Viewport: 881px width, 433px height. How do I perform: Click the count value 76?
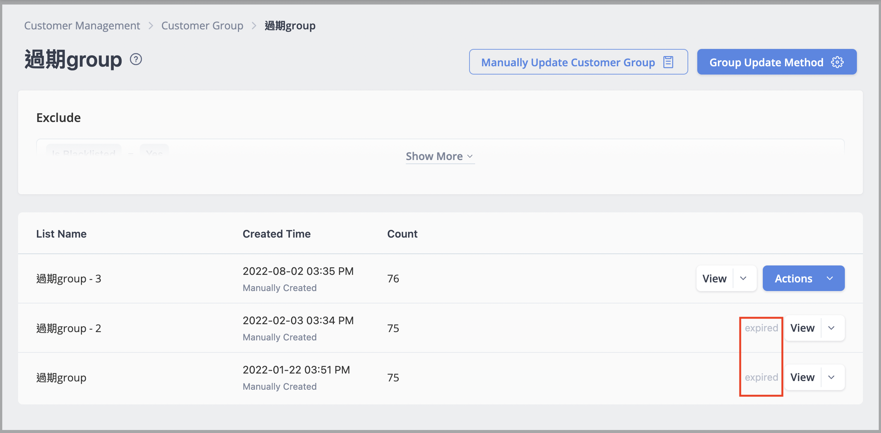(x=393, y=279)
